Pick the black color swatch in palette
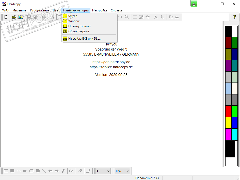Viewport: 240px width, 180px height. pos(228,31)
